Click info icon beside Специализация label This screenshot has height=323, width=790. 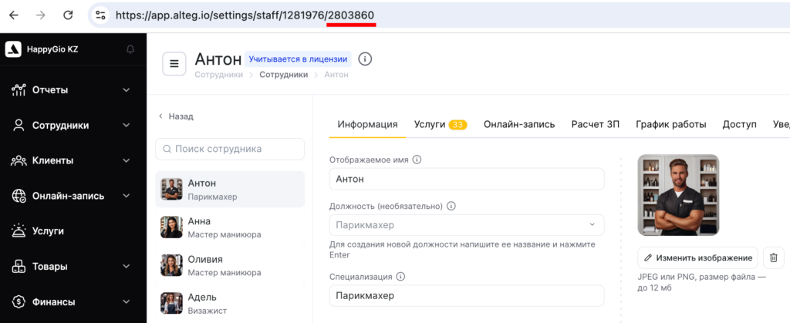[400, 277]
